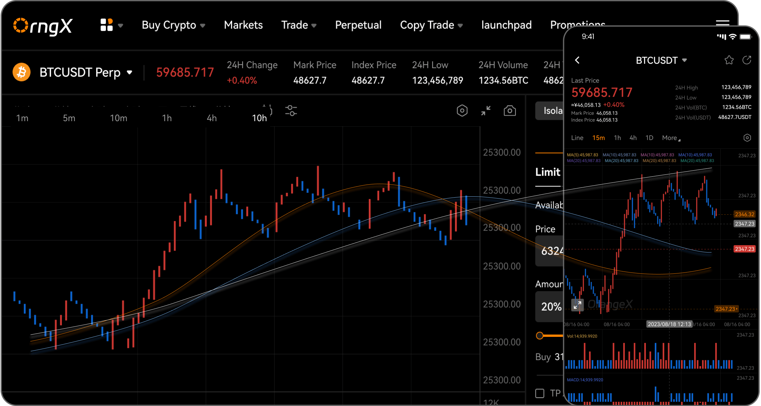
Task: Go to the Perpetual page
Action: 358,25
